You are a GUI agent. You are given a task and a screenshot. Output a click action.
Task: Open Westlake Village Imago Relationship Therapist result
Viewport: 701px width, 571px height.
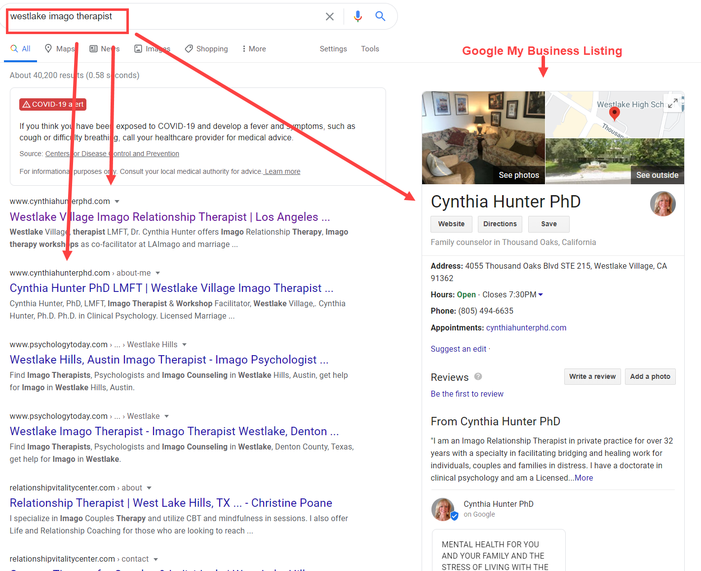coord(170,217)
